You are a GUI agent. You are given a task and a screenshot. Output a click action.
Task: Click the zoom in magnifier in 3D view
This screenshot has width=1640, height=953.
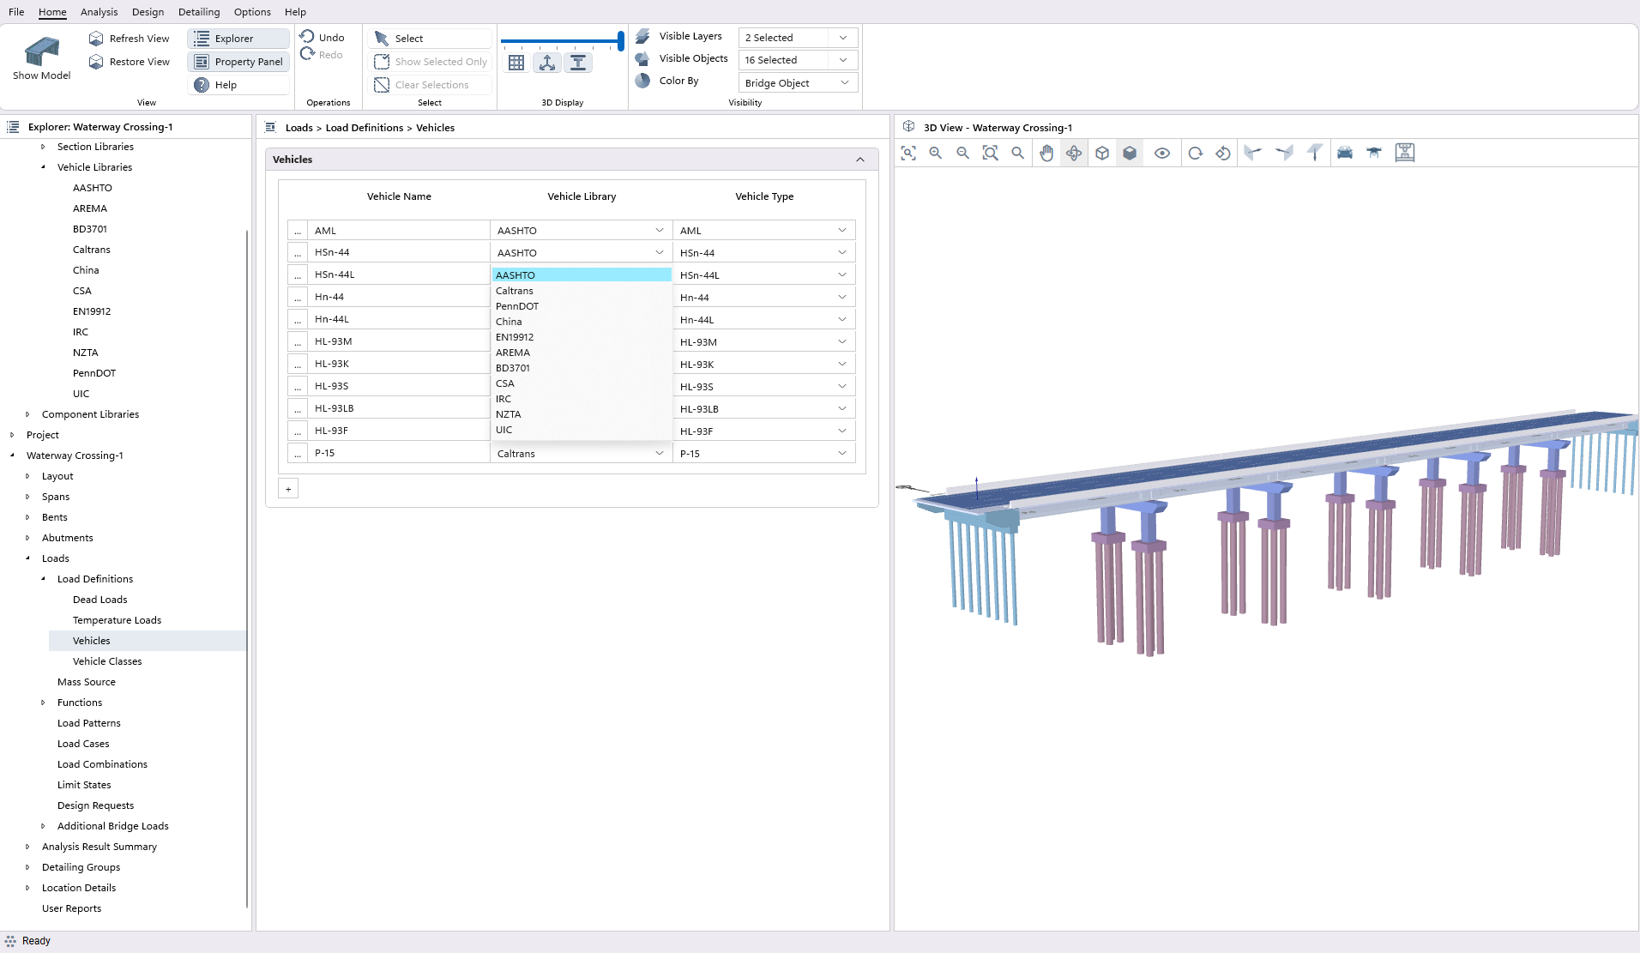pyautogui.click(x=936, y=154)
